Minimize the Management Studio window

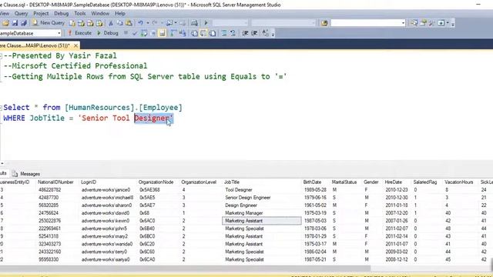pos(478,5)
